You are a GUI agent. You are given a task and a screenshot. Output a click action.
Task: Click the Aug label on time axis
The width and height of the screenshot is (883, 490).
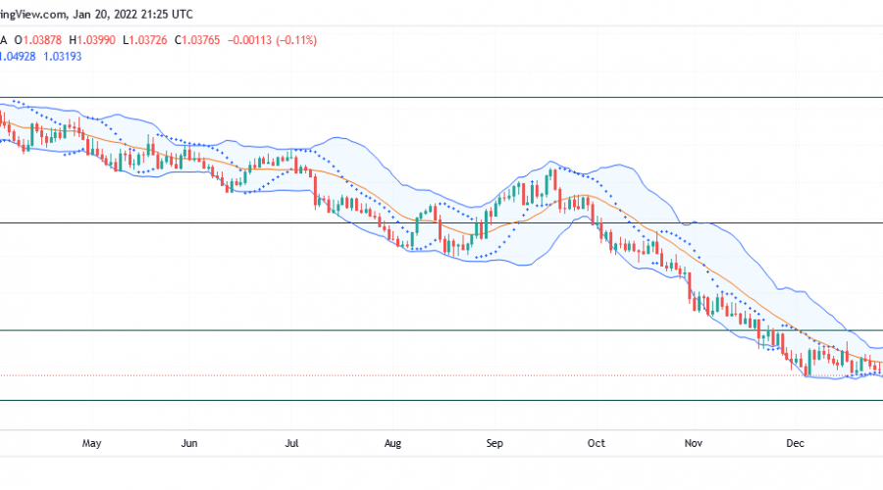click(x=392, y=443)
